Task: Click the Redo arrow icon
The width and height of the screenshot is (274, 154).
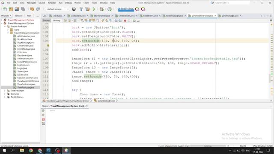Action: tap(38, 9)
